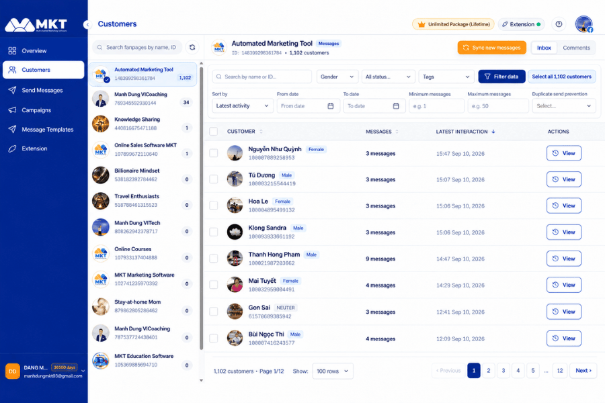Click the Extension status button
This screenshot has height=403, width=605.
pyautogui.click(x=521, y=24)
